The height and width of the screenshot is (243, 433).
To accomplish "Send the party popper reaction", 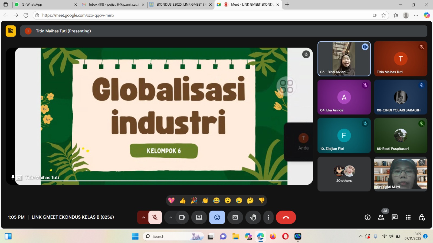I will pos(194,200).
